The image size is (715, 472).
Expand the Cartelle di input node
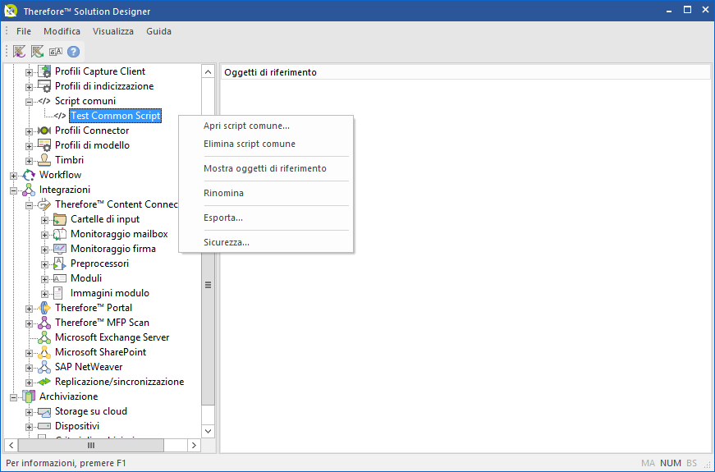44,220
